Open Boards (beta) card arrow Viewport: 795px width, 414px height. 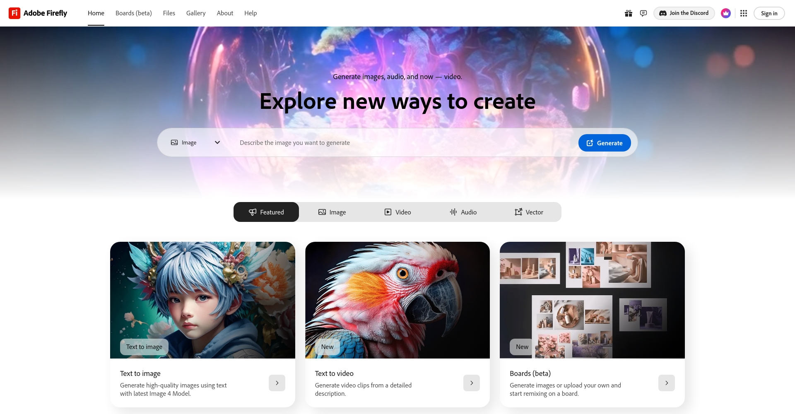click(x=667, y=383)
